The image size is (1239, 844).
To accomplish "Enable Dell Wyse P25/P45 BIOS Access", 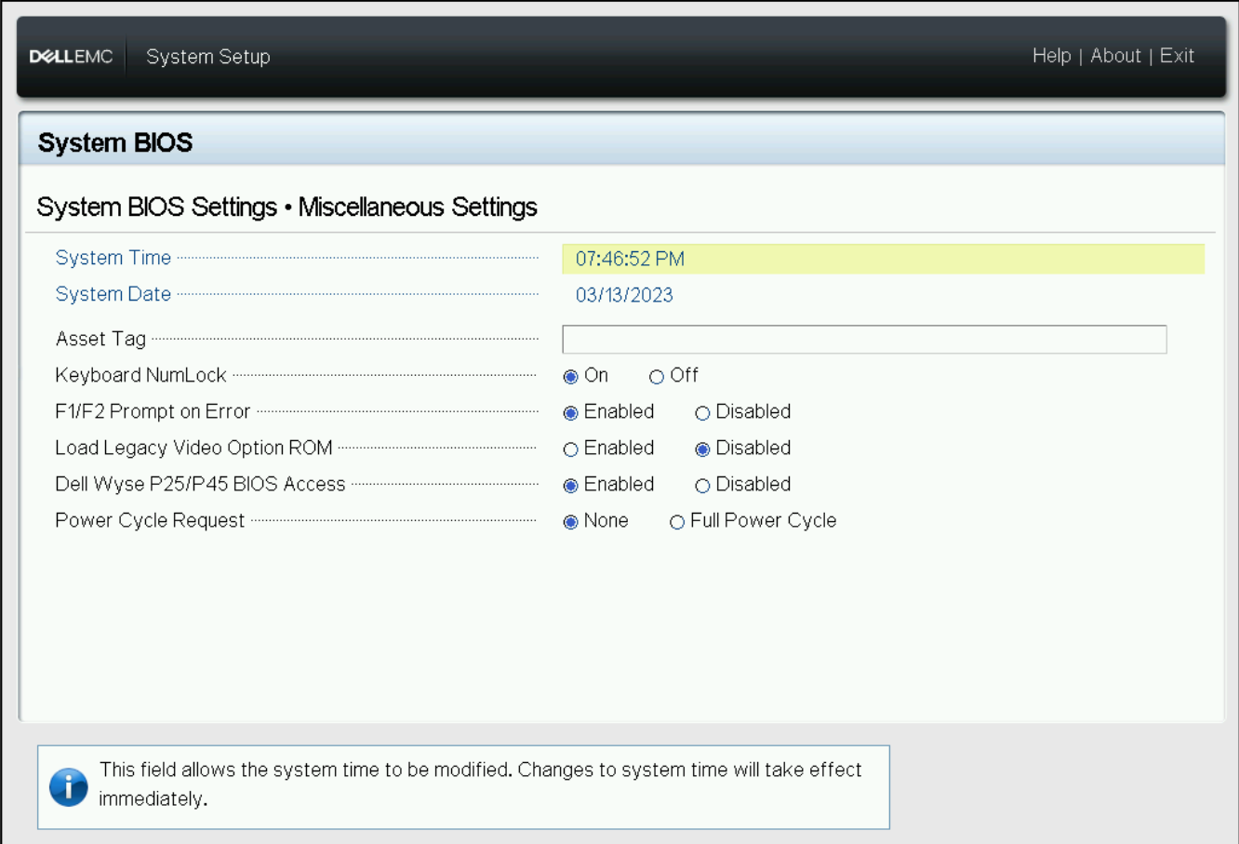I will 571,486.
